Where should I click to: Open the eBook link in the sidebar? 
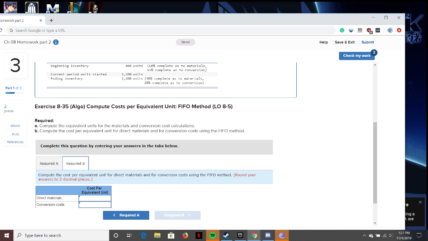[x=15, y=125]
